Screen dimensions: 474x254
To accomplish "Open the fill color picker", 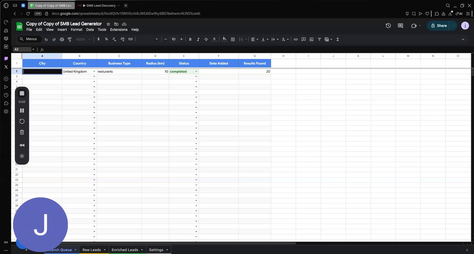I will coord(224,39).
